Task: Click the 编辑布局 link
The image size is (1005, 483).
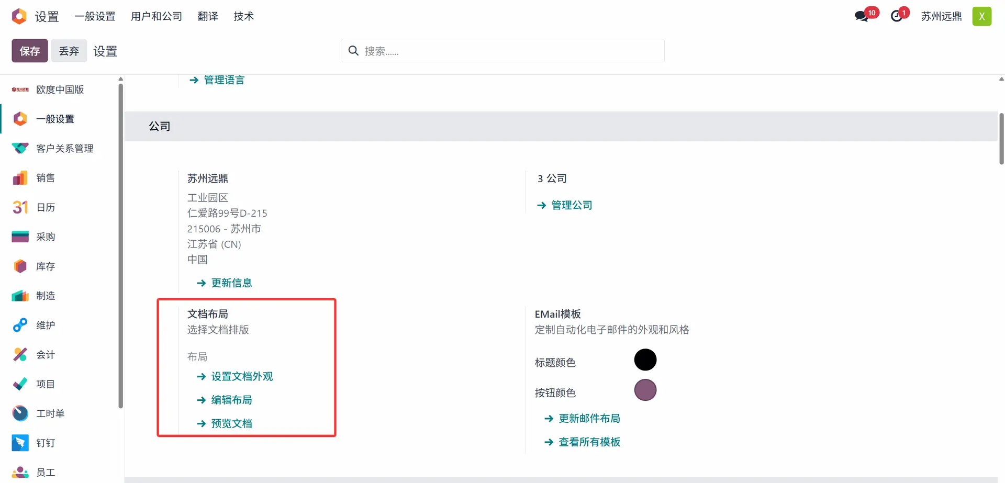Action: coord(231,400)
